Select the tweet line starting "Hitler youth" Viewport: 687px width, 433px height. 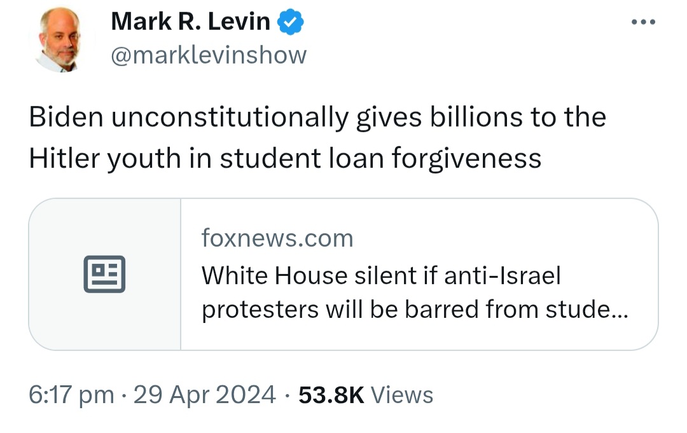285,158
